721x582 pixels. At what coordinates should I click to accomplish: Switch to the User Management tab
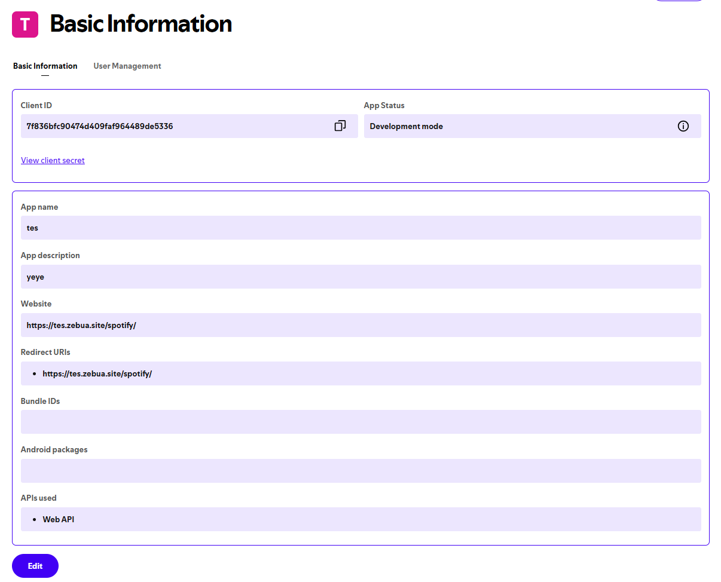pos(127,66)
